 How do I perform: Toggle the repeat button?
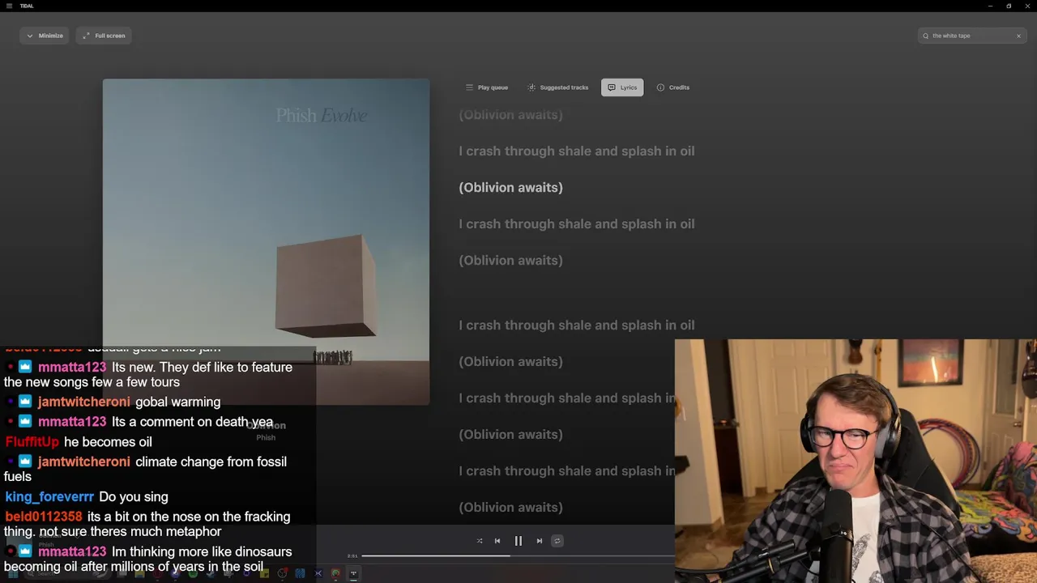(x=557, y=541)
